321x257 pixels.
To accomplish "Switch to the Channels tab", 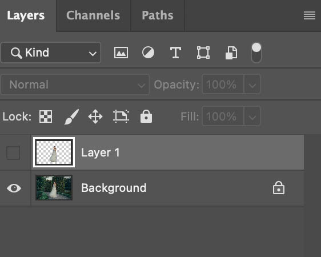I will pyautogui.click(x=93, y=15).
